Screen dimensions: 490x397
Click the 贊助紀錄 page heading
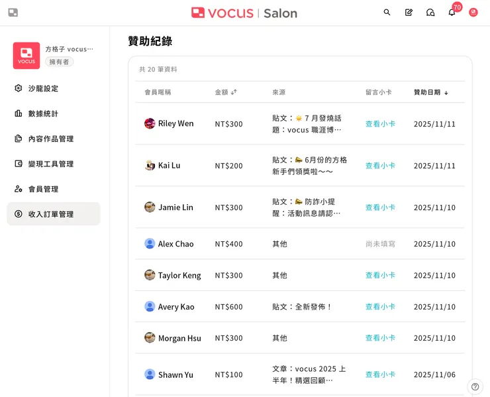tap(150, 41)
